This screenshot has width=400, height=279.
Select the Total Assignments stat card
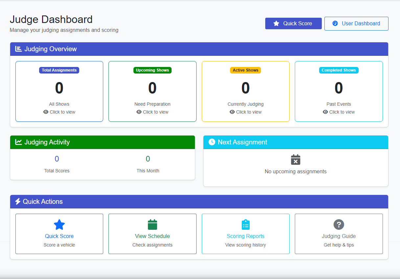tap(59, 91)
